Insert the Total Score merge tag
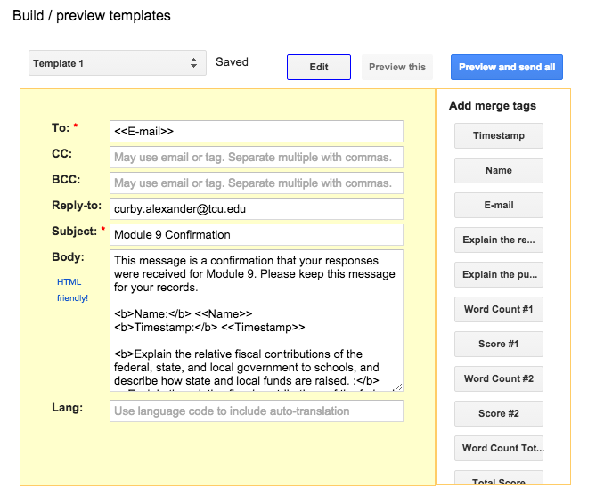604x504 pixels. click(499, 478)
